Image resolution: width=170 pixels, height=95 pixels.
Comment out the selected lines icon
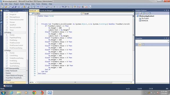(x=32, y=7)
